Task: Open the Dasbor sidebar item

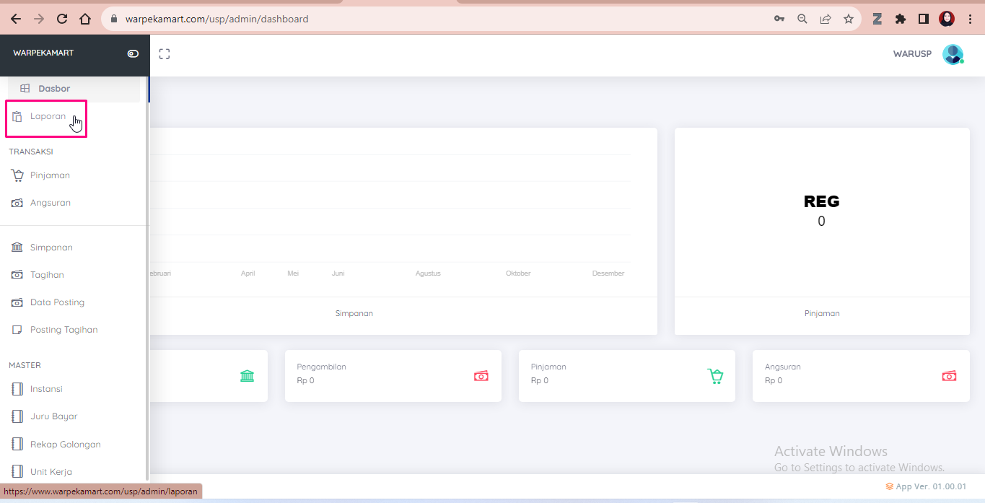Action: [74, 89]
